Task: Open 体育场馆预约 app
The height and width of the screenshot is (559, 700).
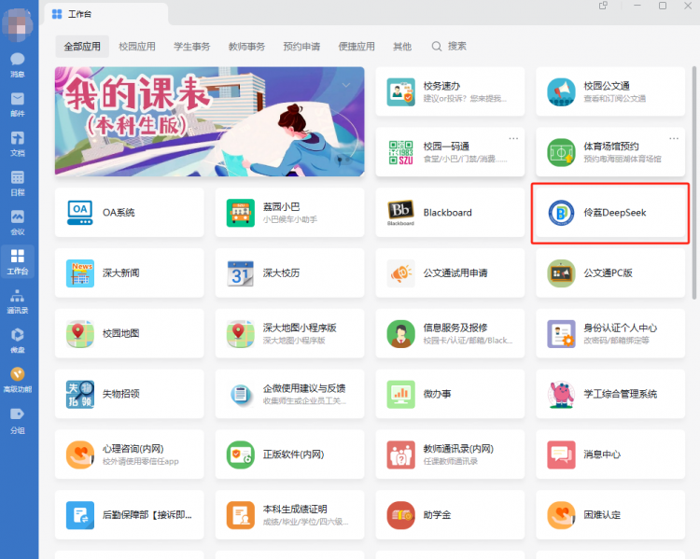Action: (610, 152)
